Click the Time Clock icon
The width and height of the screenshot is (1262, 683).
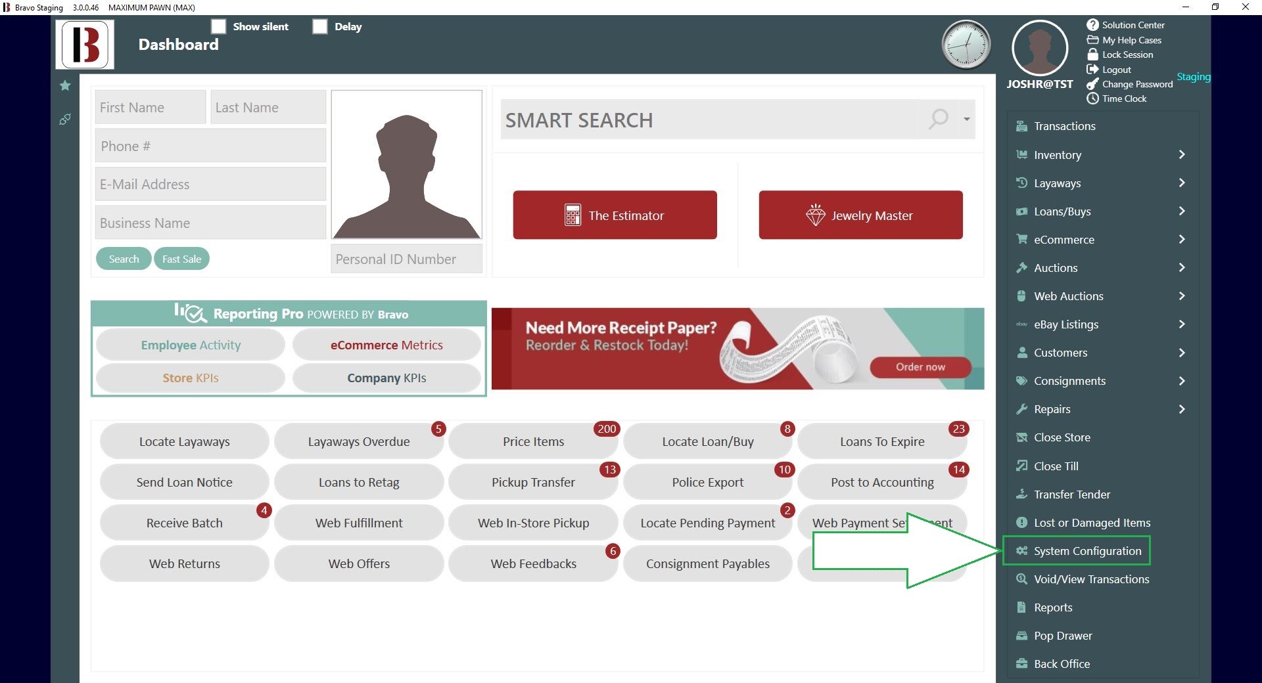tap(1092, 99)
